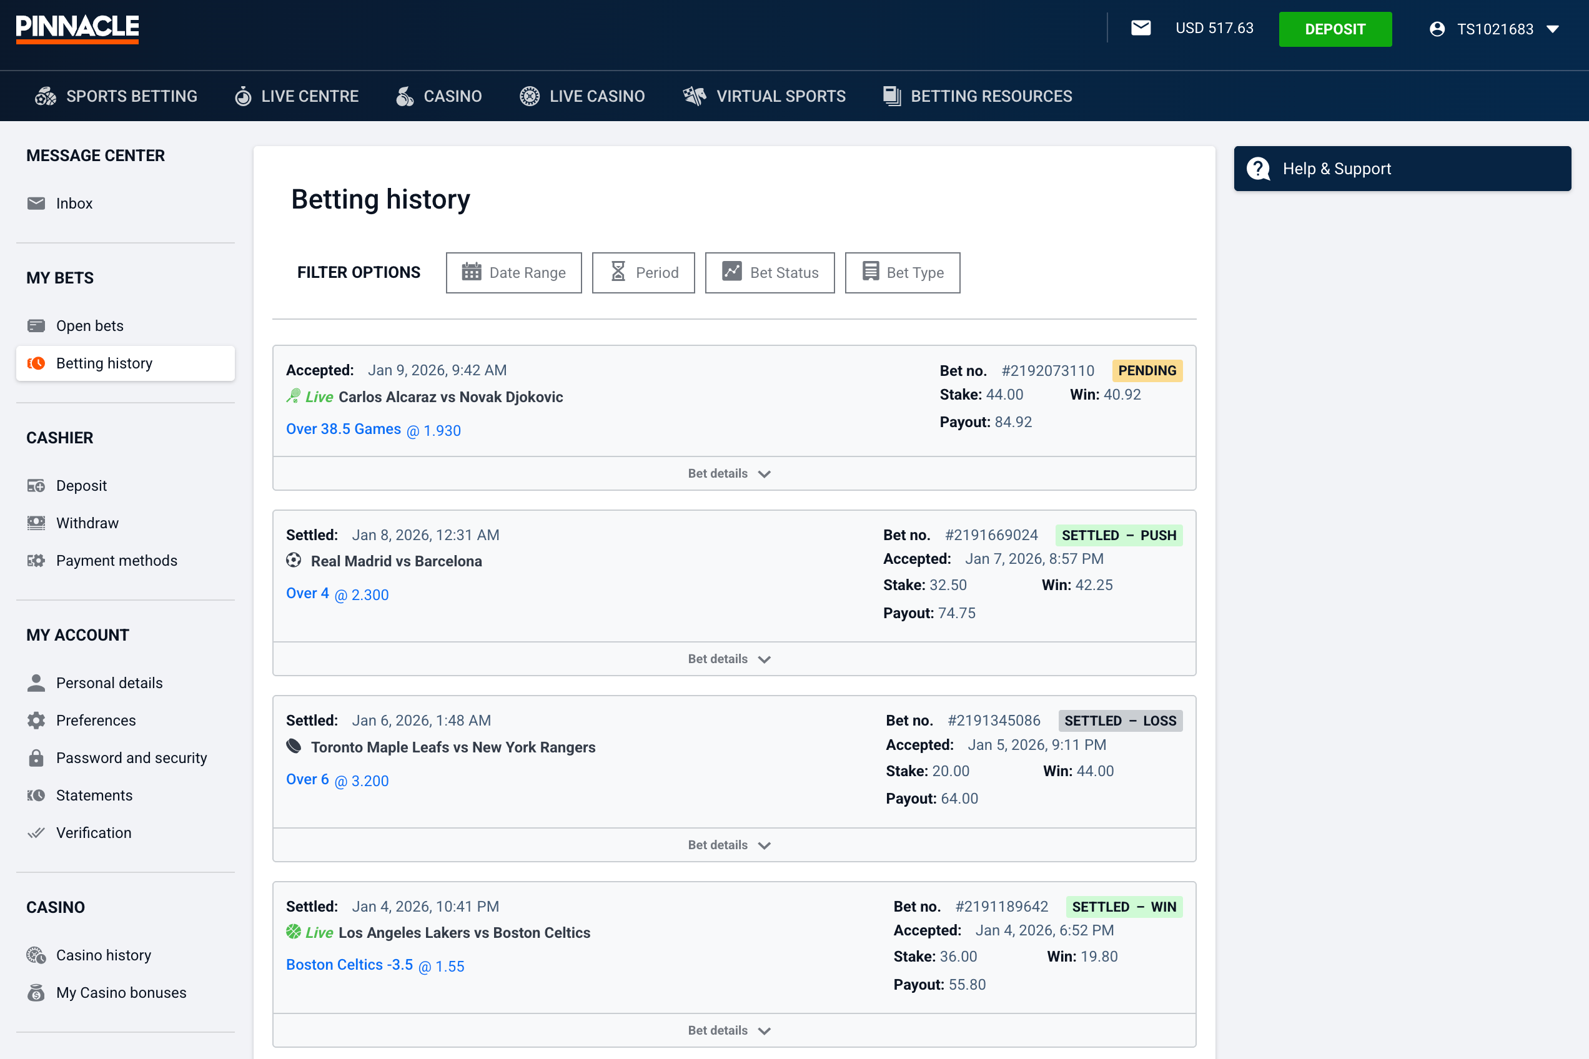Open the envelope messages icon in header
This screenshot has height=1059, width=1589.
tap(1141, 28)
